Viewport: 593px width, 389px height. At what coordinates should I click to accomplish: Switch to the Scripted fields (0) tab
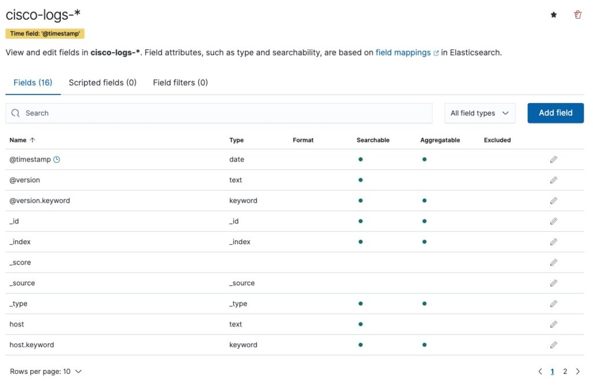pos(103,82)
